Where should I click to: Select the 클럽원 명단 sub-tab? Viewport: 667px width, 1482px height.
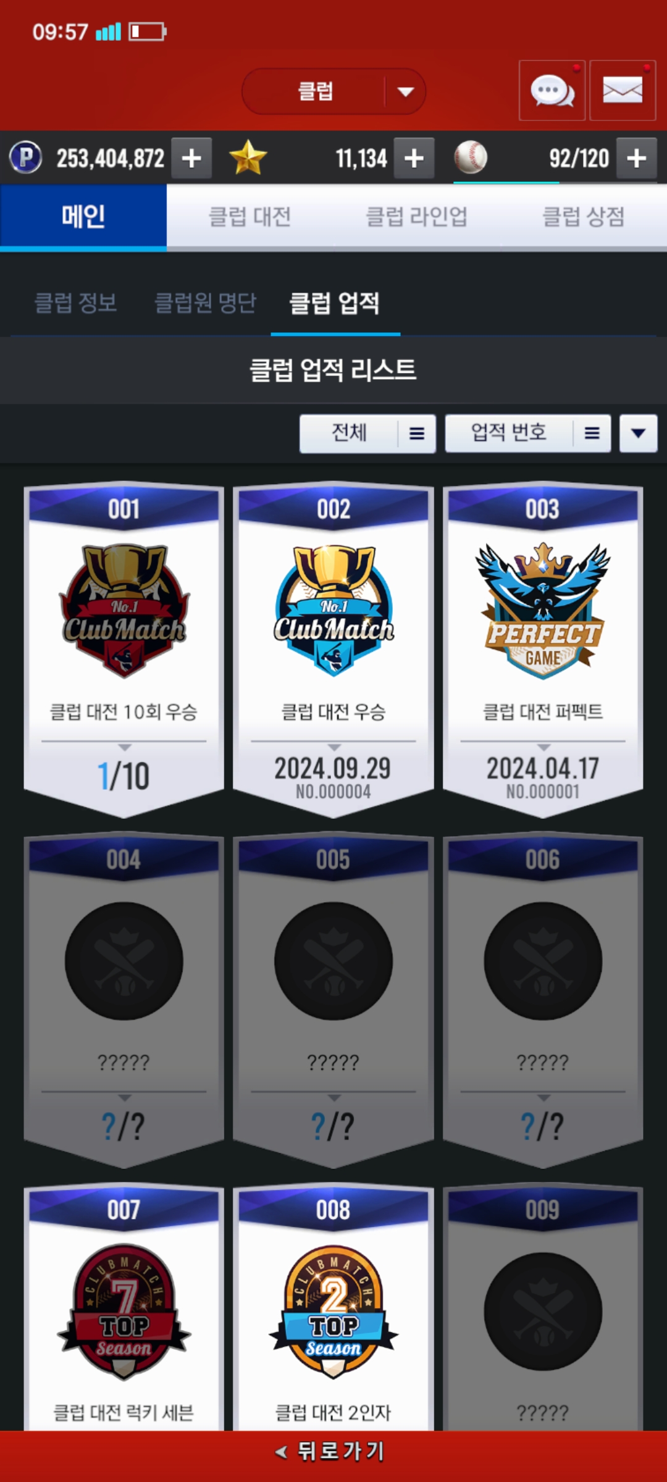205,303
